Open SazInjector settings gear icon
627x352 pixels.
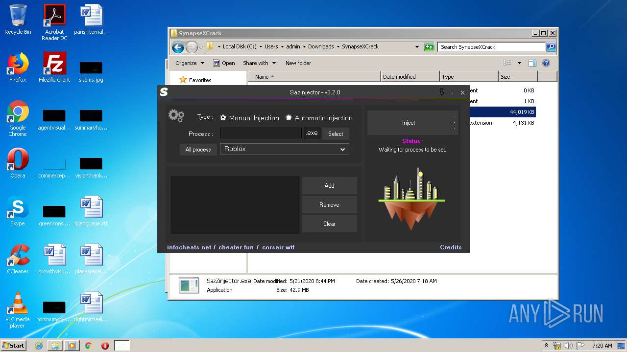(176, 116)
